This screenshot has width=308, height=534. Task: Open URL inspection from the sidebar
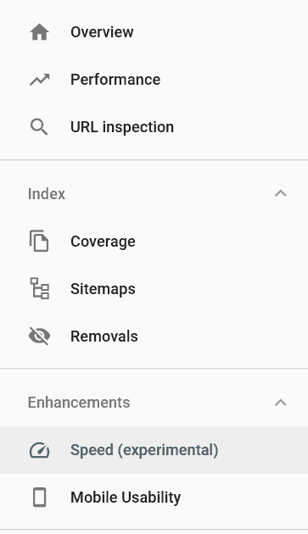click(x=154, y=127)
